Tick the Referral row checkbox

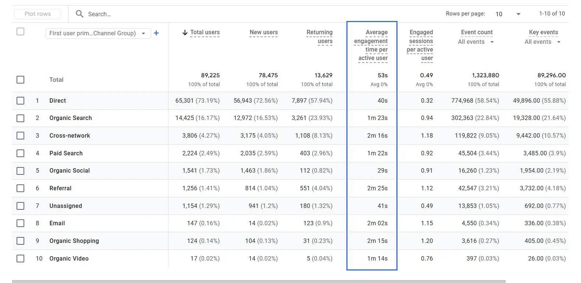pos(21,188)
